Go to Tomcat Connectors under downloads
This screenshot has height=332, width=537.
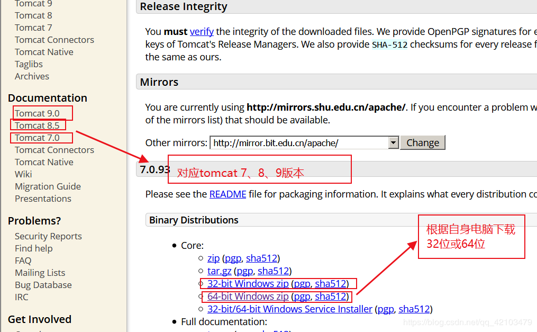click(54, 40)
